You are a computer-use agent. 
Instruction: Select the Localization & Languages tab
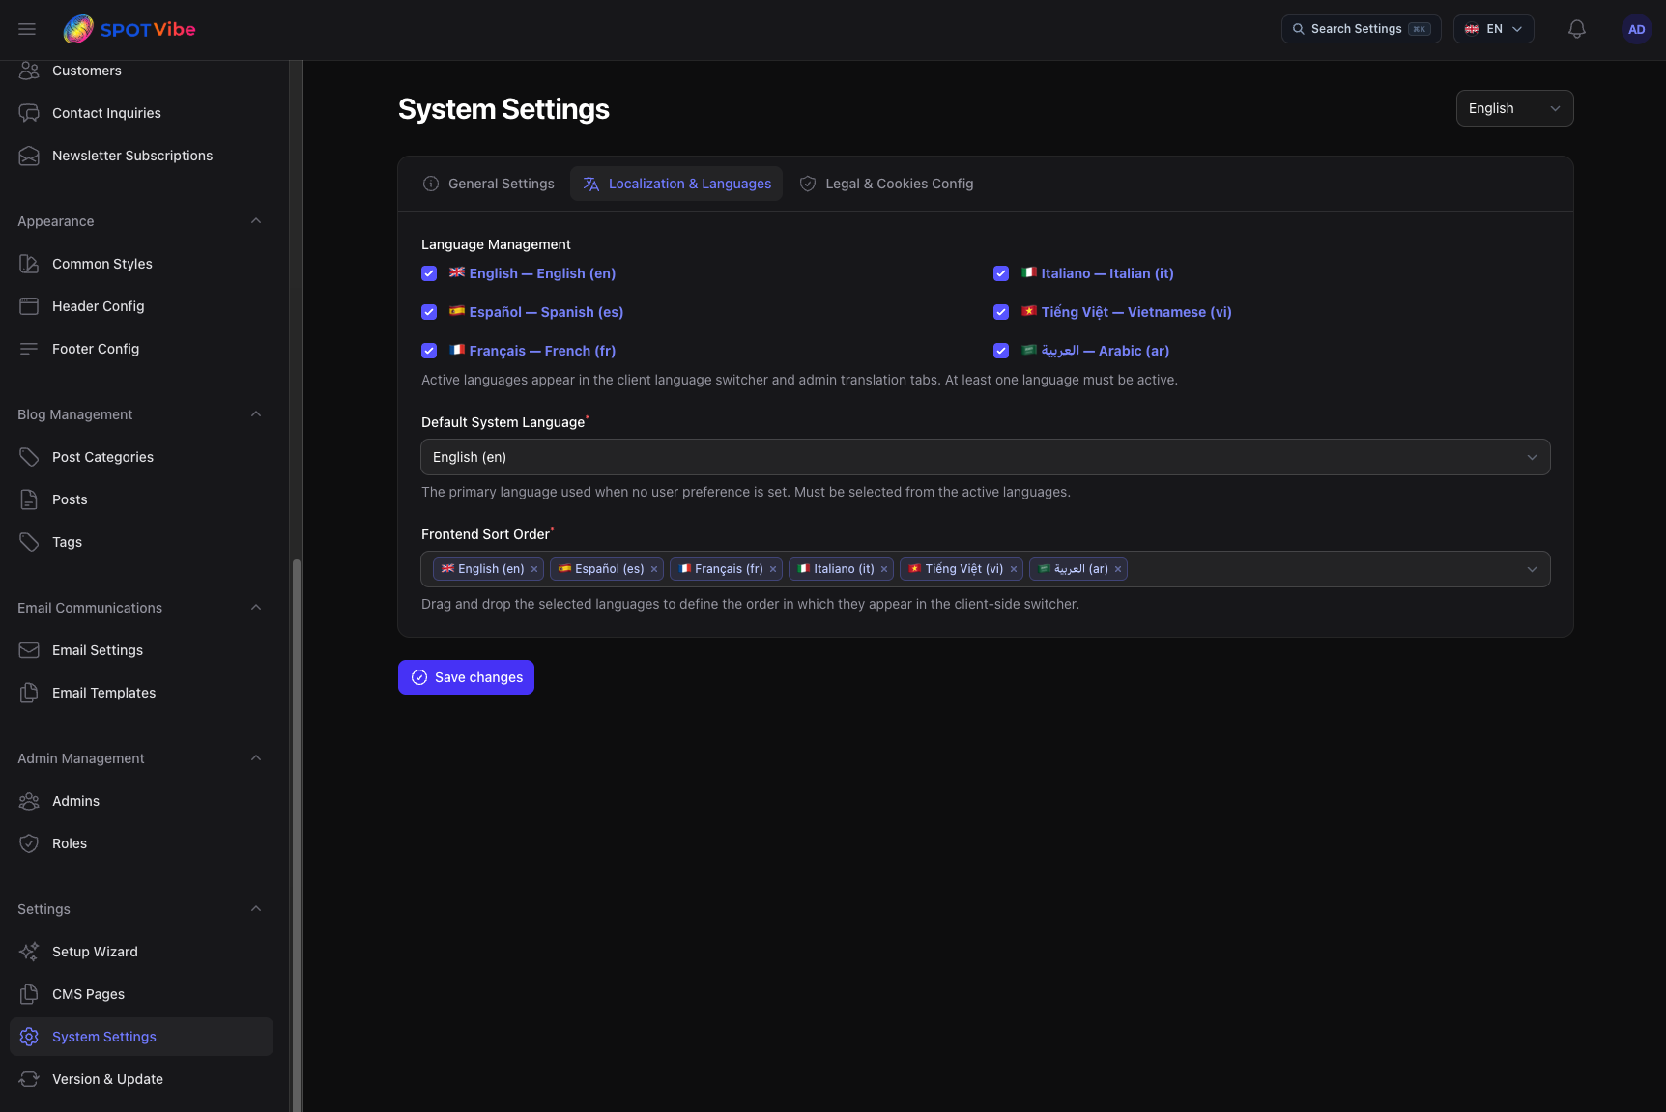(676, 184)
